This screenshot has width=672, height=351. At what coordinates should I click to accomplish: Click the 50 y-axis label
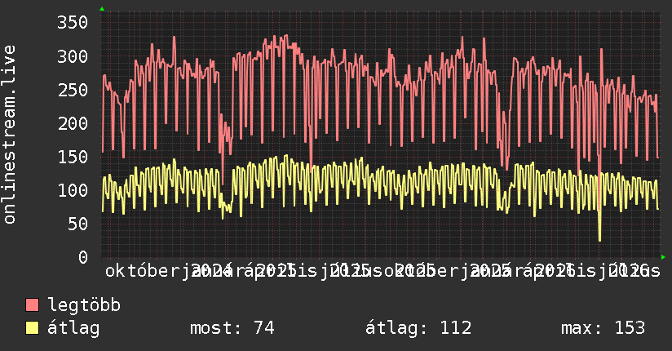[77, 224]
